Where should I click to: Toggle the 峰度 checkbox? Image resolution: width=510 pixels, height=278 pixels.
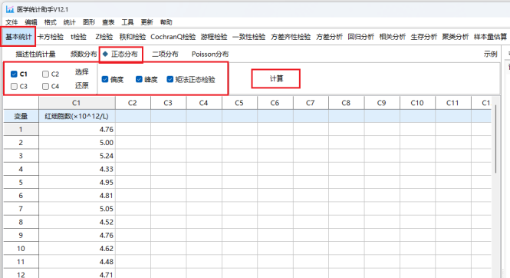(139, 79)
